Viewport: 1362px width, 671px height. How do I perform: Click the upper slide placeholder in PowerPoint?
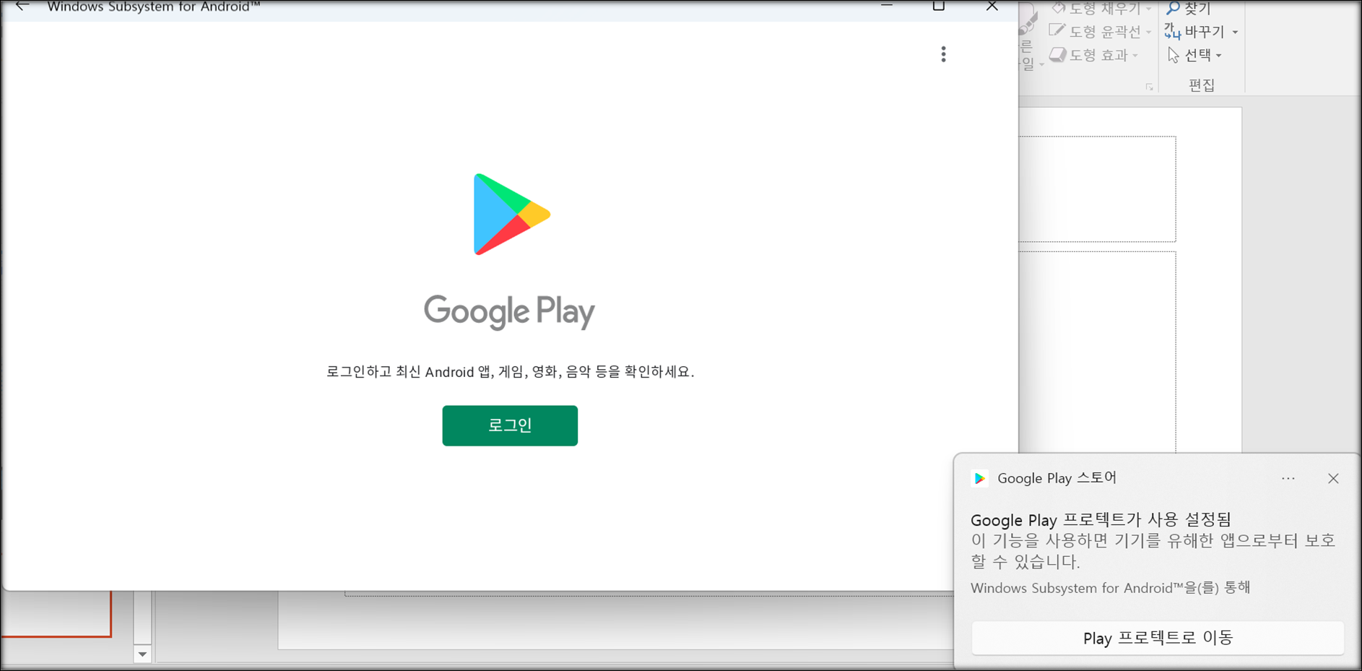1097,189
